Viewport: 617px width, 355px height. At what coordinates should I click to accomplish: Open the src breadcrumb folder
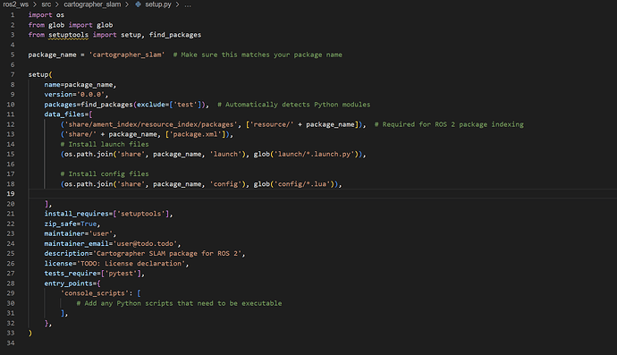46,4
